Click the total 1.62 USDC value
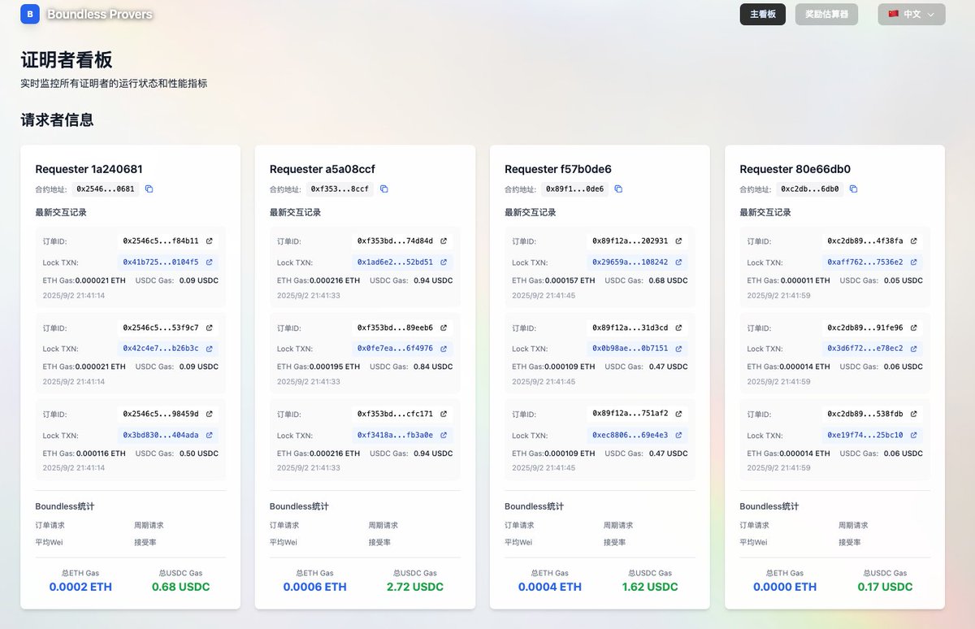Screen dimensions: 975x629 click(x=650, y=587)
